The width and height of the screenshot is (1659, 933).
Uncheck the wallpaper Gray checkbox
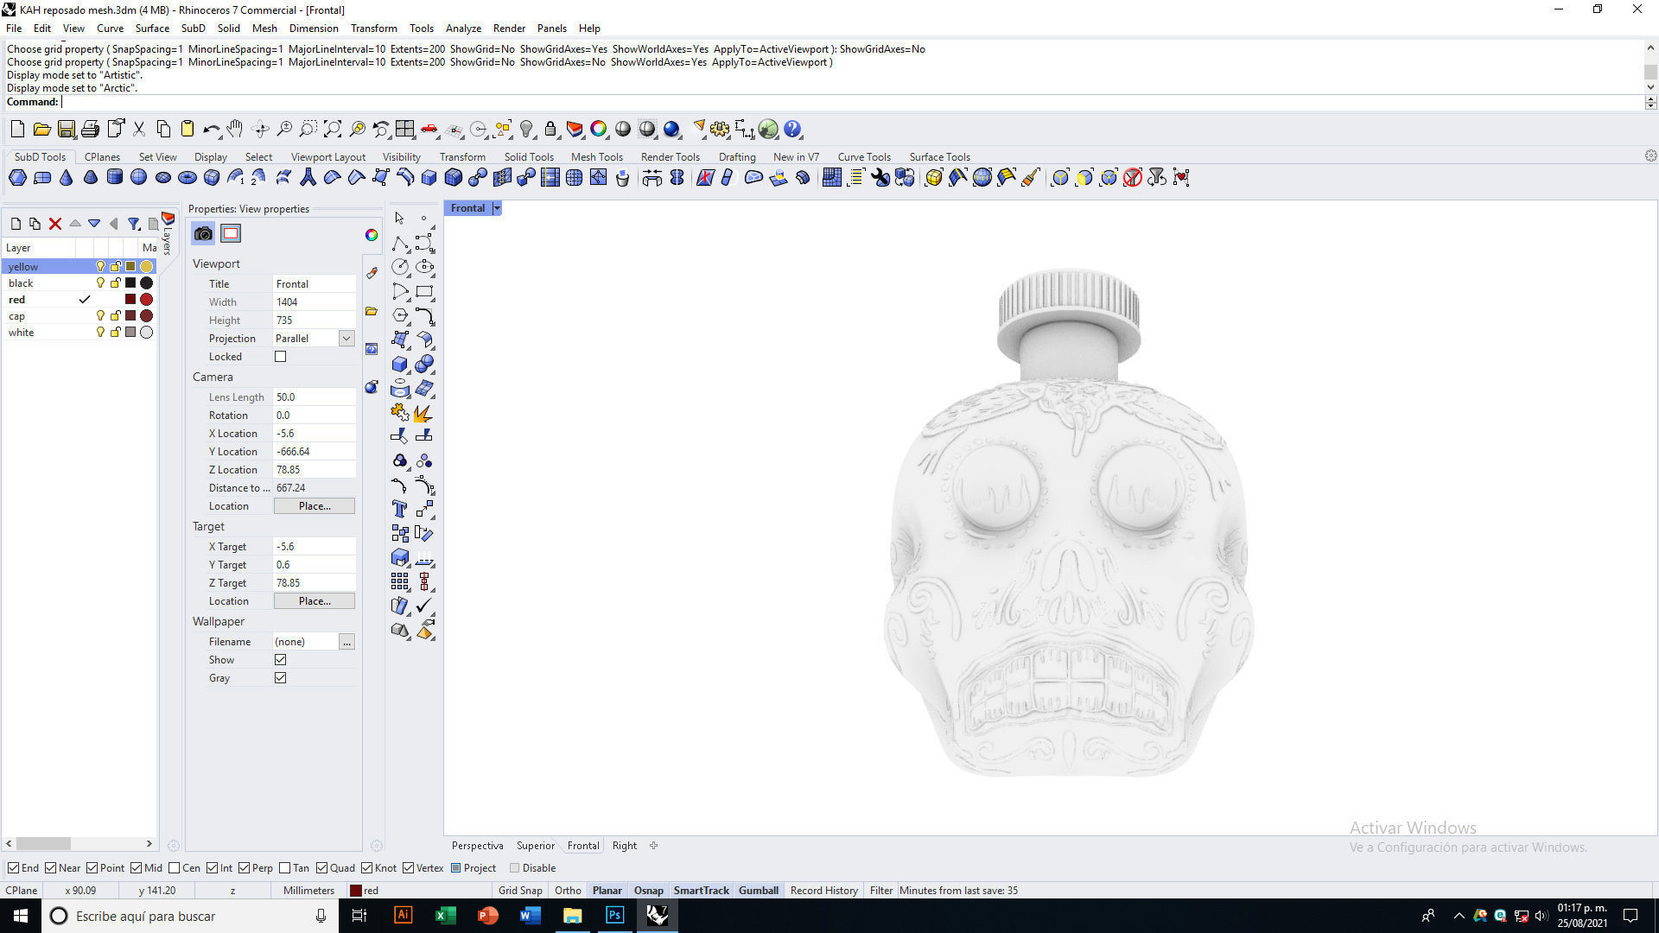click(x=280, y=678)
